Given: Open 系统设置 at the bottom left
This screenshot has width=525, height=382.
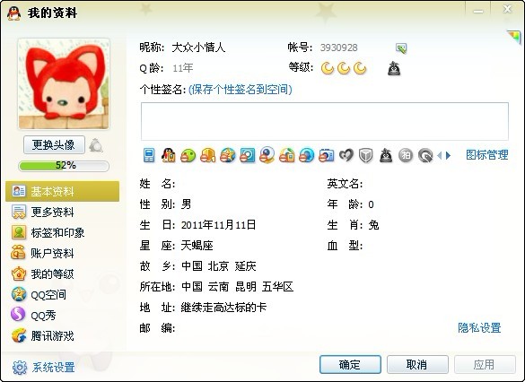Looking at the screenshot, I should point(44,368).
